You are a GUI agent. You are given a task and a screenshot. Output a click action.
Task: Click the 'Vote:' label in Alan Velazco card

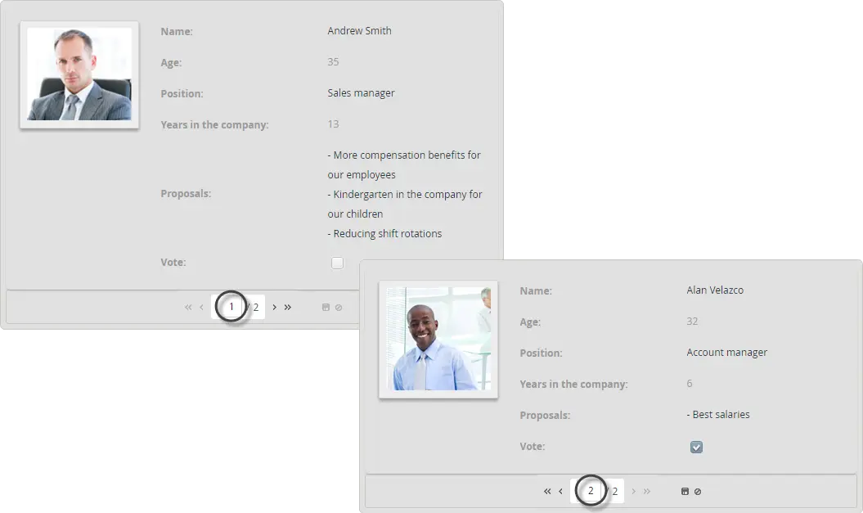click(x=533, y=447)
